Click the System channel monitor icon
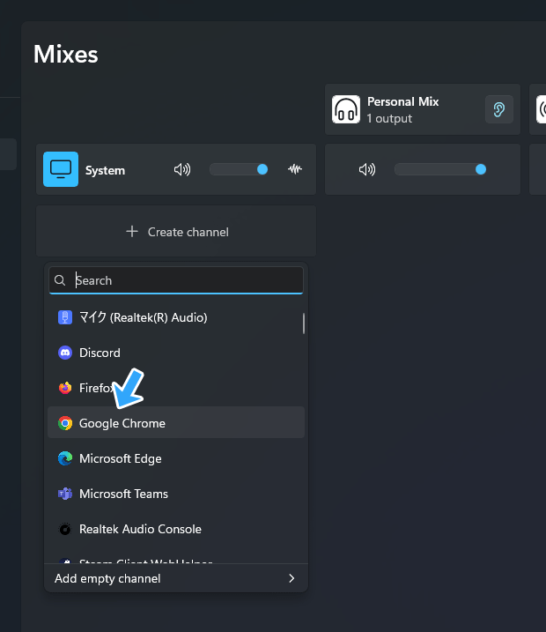 click(61, 169)
